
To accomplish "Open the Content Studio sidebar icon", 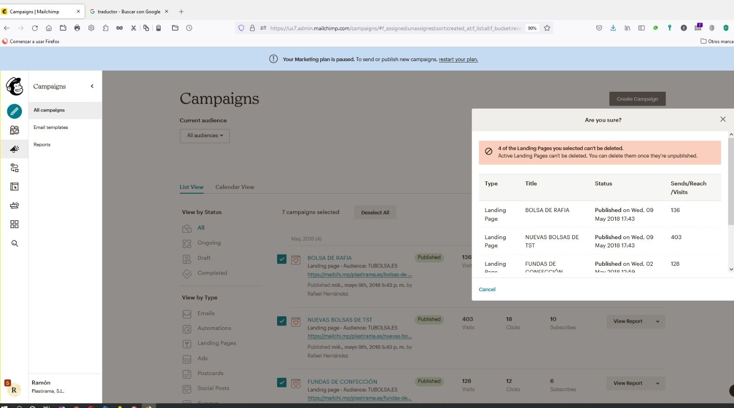I will 14,205.
